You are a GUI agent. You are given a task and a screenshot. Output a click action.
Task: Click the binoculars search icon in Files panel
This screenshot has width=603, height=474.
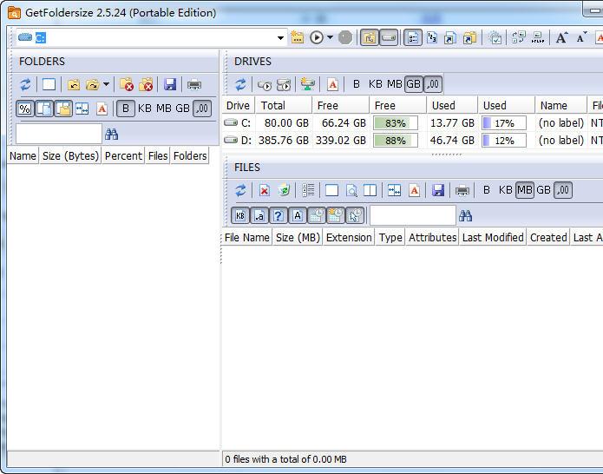click(465, 215)
